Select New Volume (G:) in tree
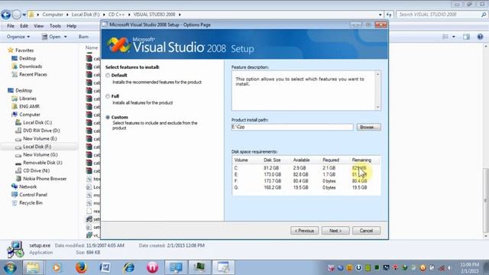The width and height of the screenshot is (489, 275). (x=40, y=154)
